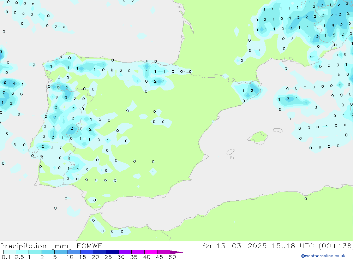Select the 35–40 mm purple legend swatch
353x259 pixels.
pyautogui.click(x=138, y=252)
